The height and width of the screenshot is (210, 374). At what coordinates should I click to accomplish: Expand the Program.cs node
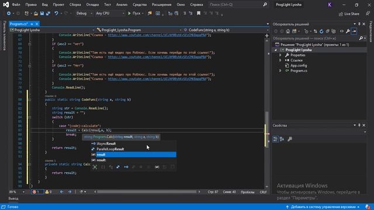tap(280, 71)
